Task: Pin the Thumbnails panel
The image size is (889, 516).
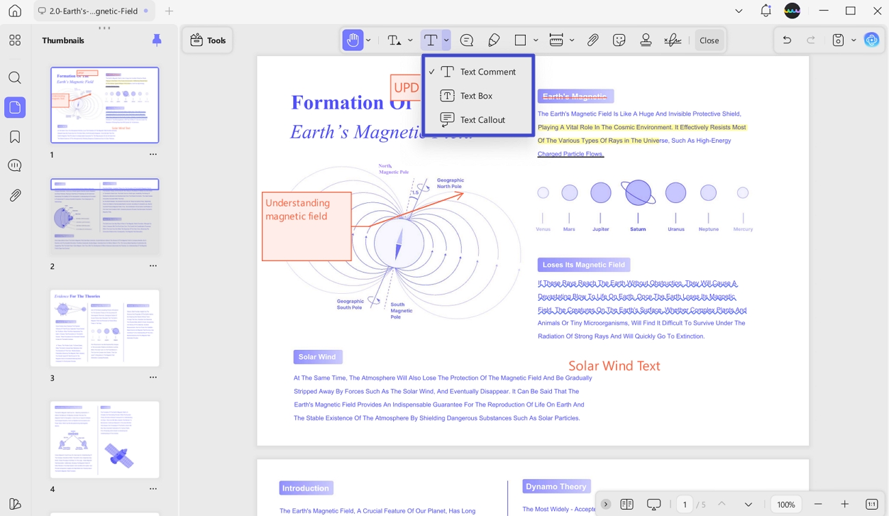Action: 157,40
